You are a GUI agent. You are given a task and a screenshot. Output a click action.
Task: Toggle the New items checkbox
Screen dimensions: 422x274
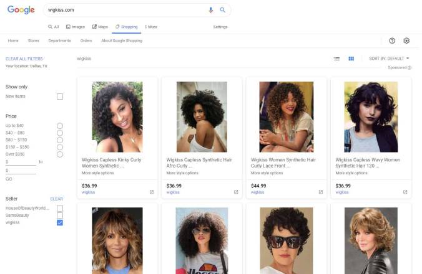click(x=60, y=97)
